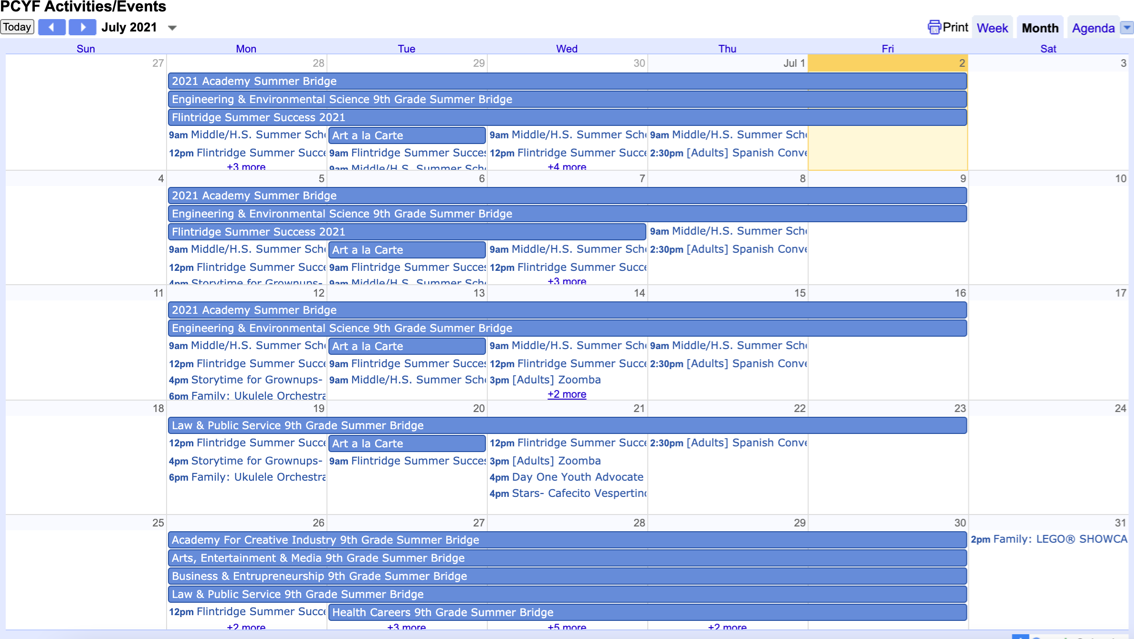Select the Month view tab

(1039, 28)
